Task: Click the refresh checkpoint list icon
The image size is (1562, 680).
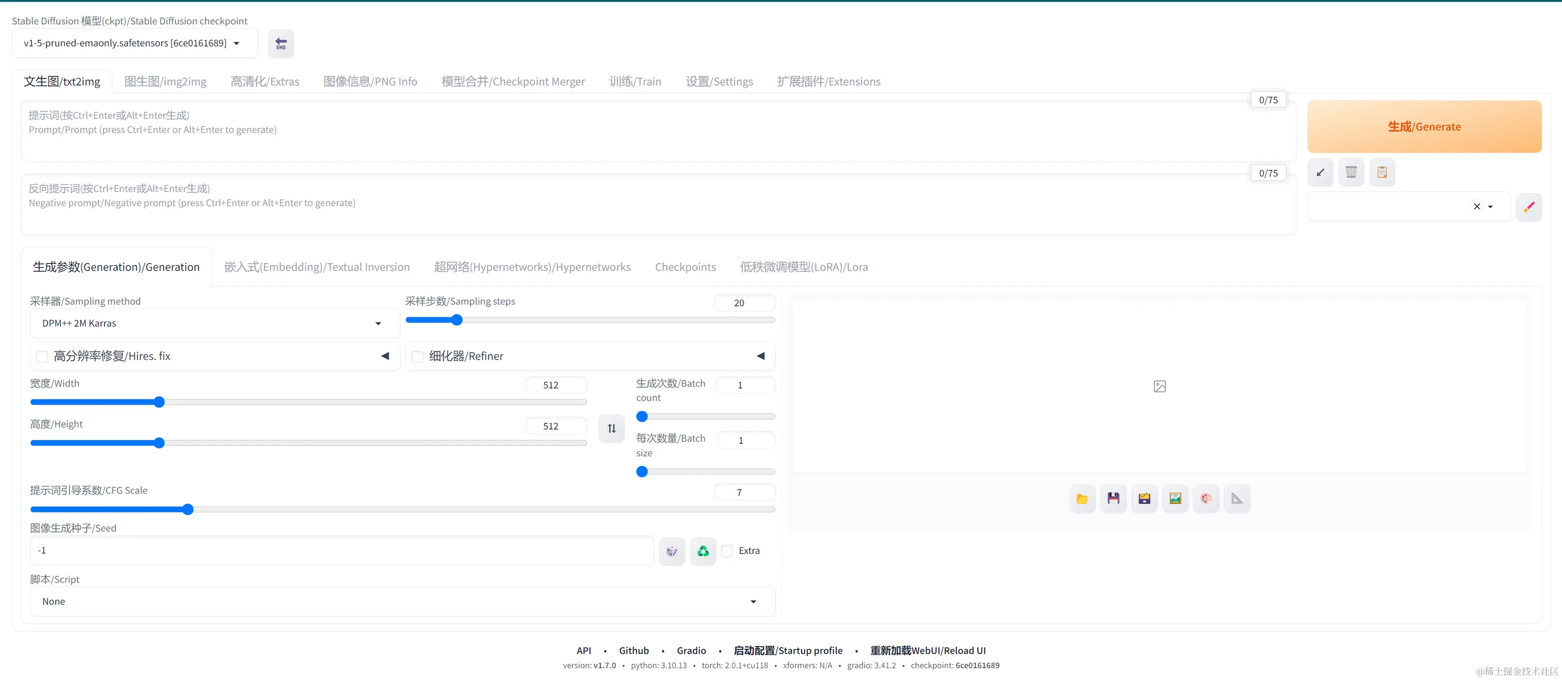Action: 281,44
